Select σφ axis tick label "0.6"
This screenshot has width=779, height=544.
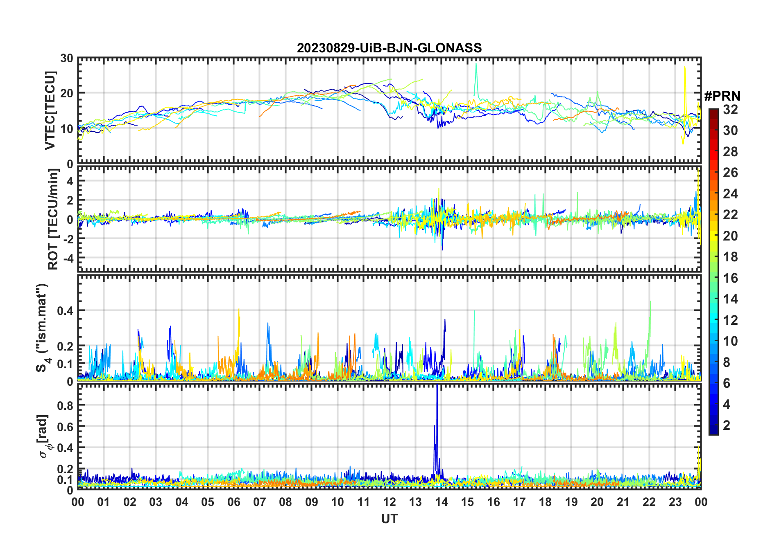tap(65, 427)
